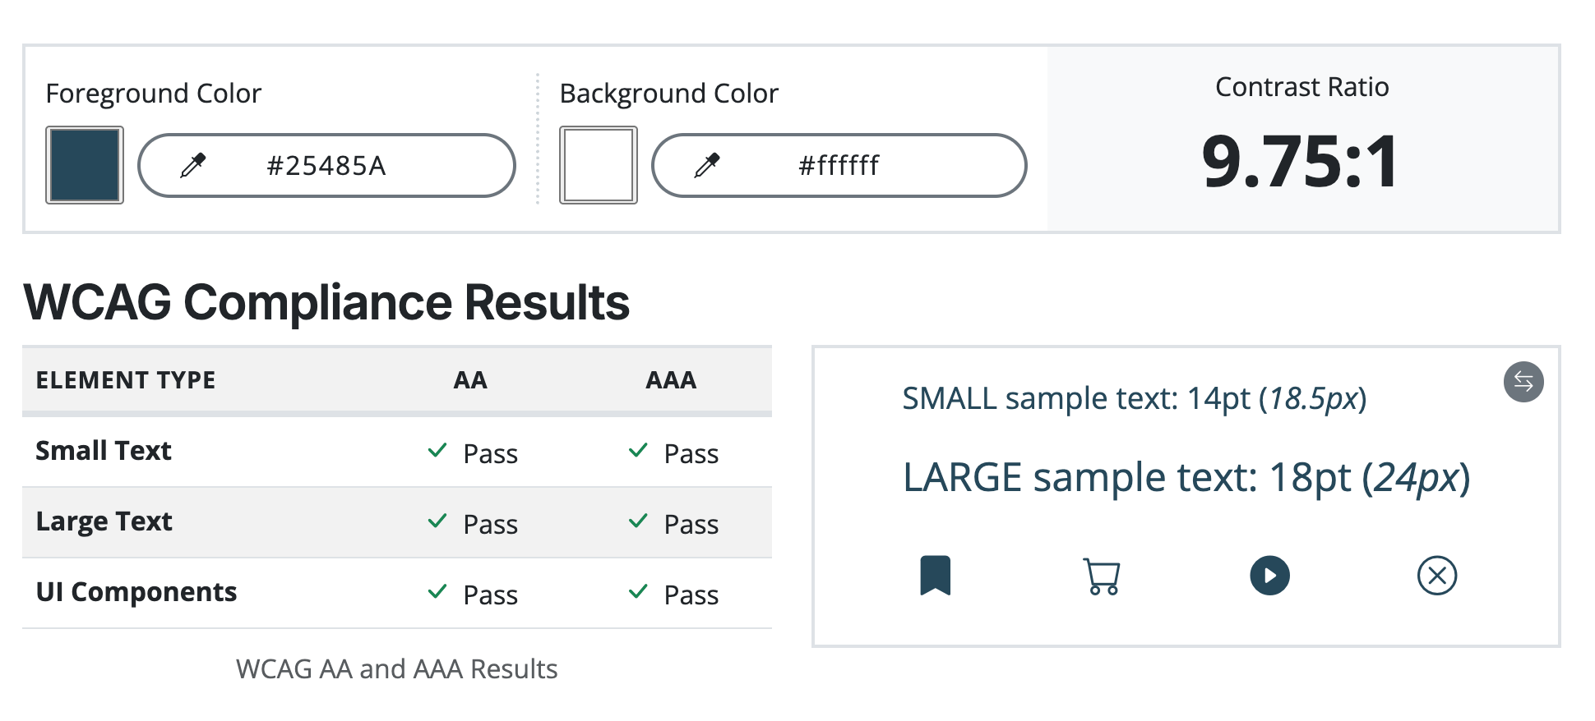Click the 9.75:1 contrast ratio value
This screenshot has width=1595, height=721.
coord(1301,161)
